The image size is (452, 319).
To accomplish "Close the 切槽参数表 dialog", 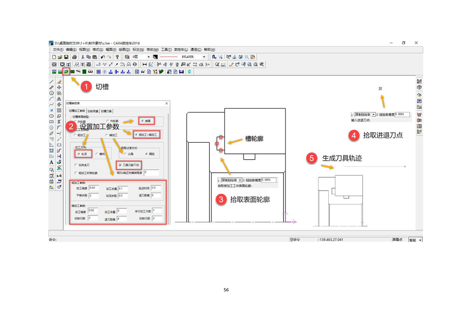I will [167, 103].
